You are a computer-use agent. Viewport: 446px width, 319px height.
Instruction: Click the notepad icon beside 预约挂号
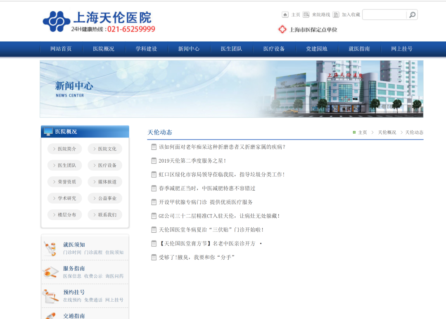point(50,295)
